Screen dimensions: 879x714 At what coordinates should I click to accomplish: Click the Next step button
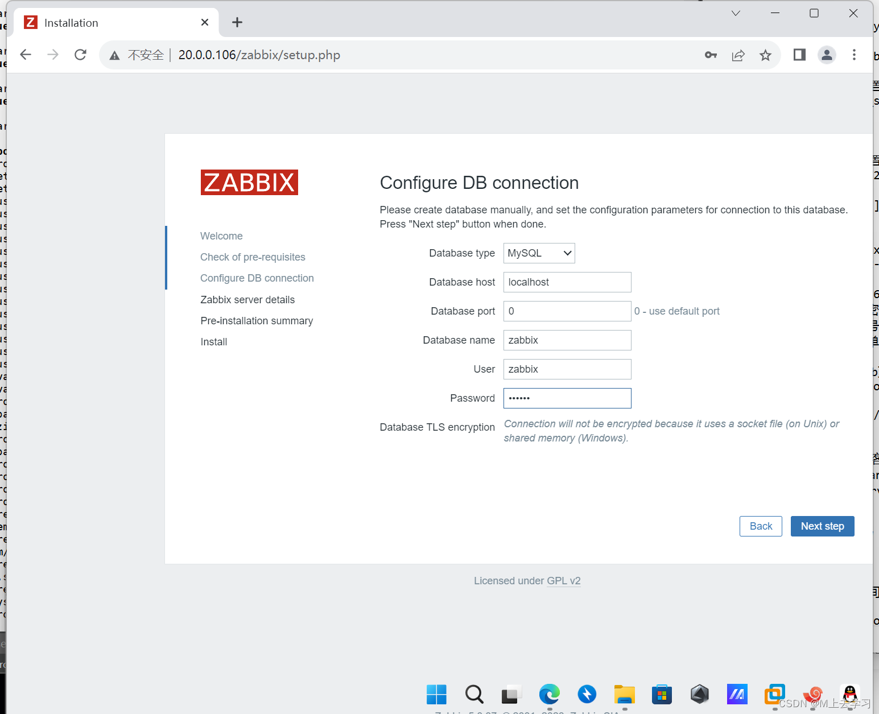tap(822, 526)
